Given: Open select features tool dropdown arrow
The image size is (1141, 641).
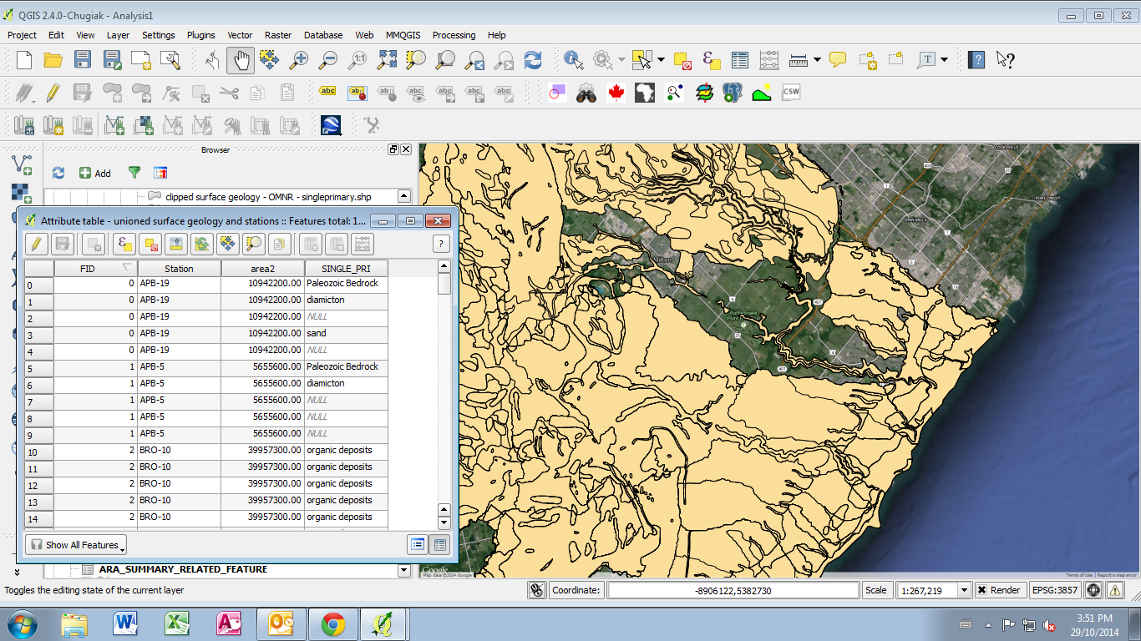Looking at the screenshot, I should coord(661,60).
